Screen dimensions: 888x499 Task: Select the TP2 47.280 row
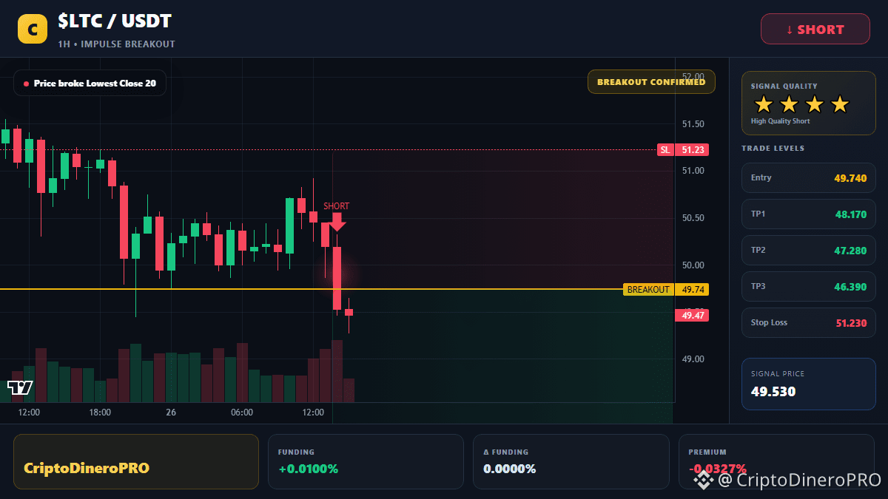click(808, 251)
